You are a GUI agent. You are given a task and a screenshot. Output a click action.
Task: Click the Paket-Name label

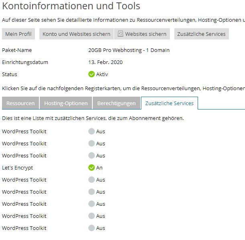click(x=17, y=50)
